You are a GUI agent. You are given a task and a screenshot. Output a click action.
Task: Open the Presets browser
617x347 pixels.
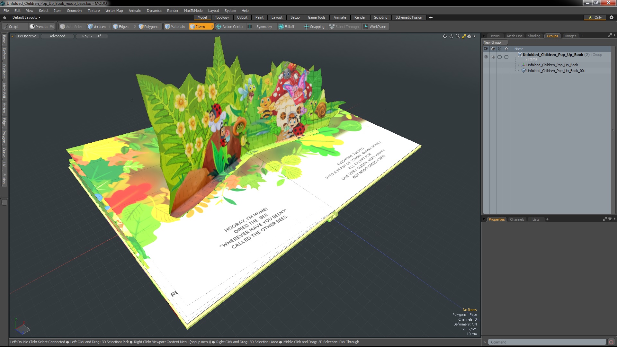(x=41, y=27)
